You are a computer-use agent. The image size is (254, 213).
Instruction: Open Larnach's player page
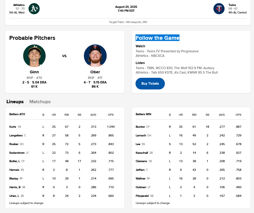(141, 136)
